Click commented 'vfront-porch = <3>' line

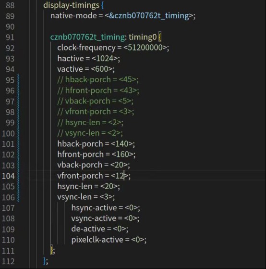pos(96,112)
